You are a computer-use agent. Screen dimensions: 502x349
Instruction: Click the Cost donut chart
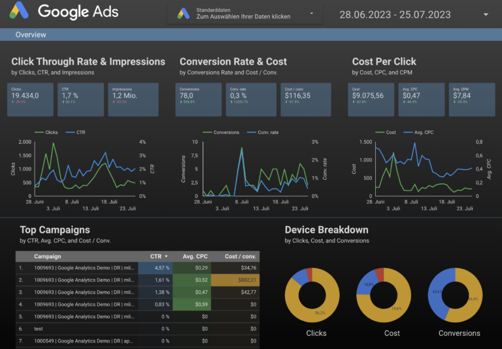tap(384, 295)
